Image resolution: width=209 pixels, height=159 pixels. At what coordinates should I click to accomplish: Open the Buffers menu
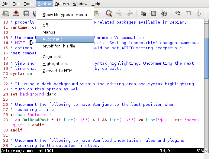click(62, 4)
